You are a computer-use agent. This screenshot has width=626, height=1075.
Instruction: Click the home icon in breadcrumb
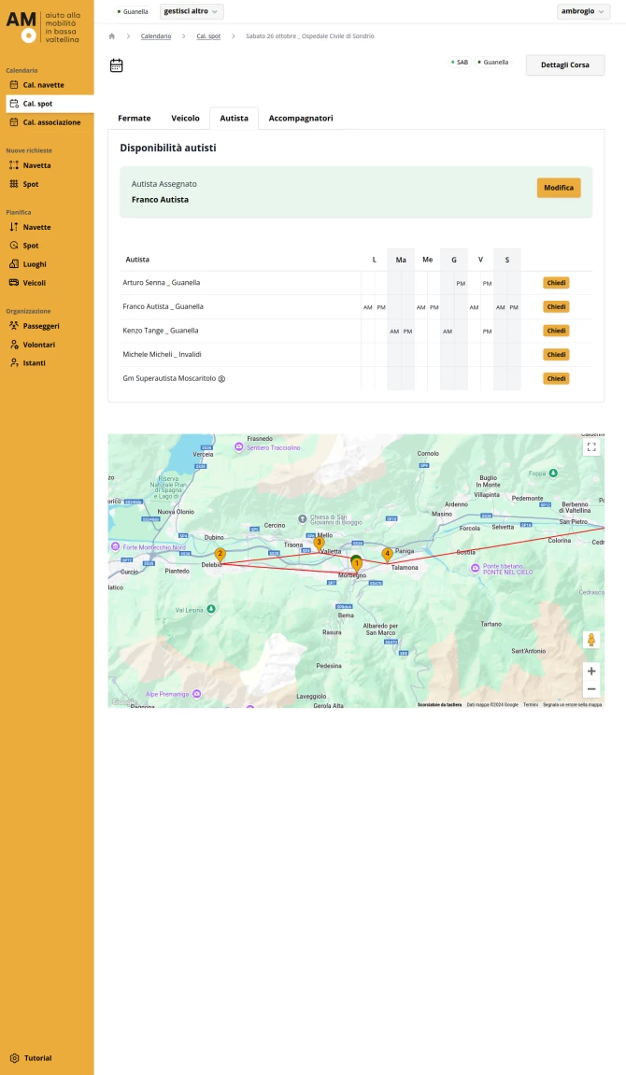(x=112, y=36)
